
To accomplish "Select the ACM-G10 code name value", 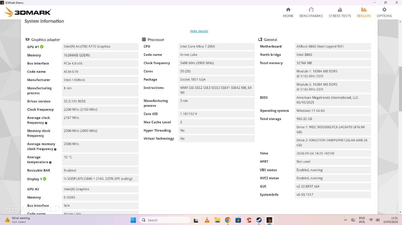I will pyautogui.click(x=100, y=71).
